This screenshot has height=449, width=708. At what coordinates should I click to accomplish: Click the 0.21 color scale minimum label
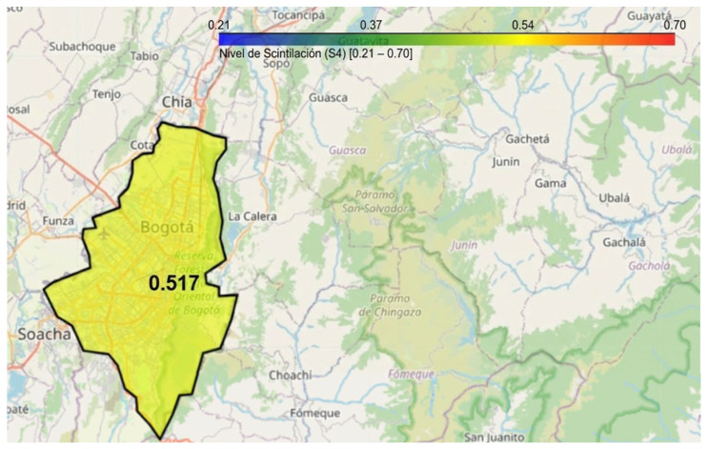point(219,25)
